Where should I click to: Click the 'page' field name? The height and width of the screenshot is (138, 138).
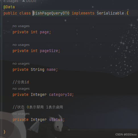44,32
